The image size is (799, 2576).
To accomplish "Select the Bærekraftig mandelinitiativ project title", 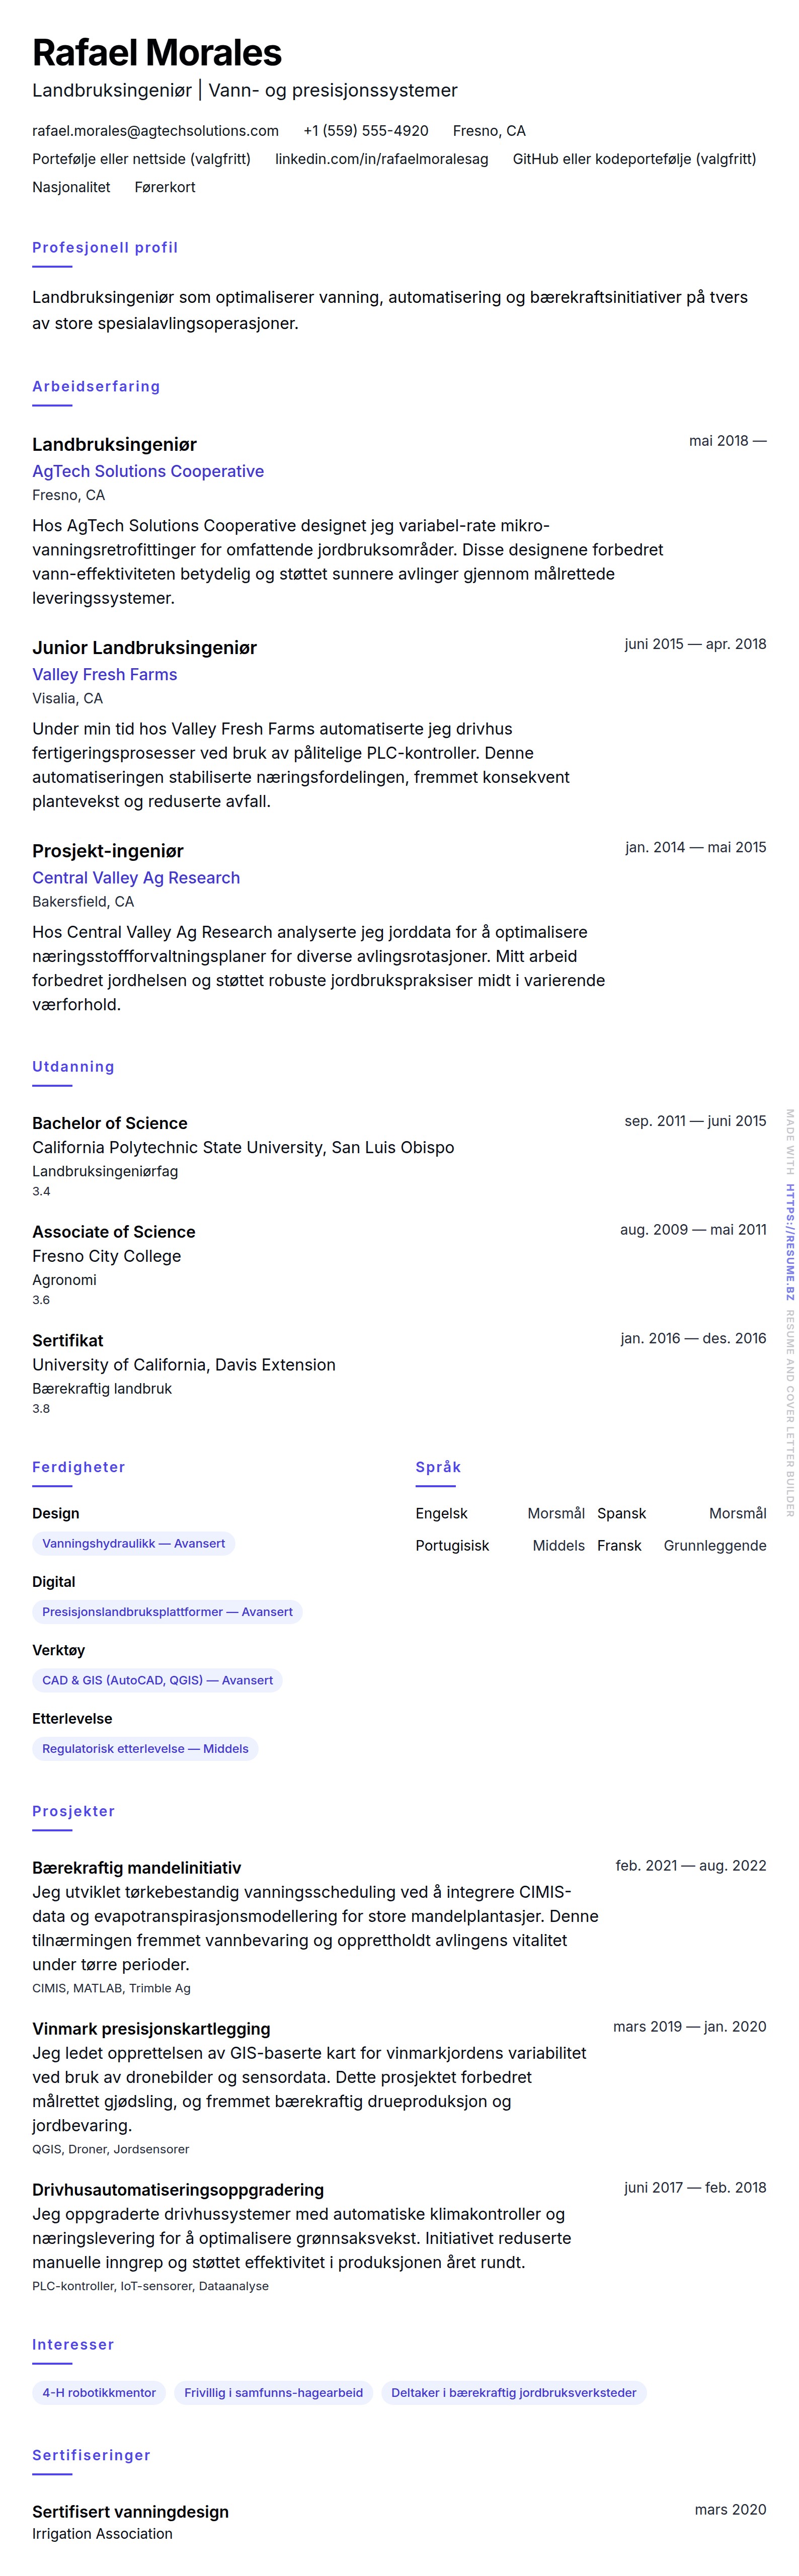I will click(x=136, y=1867).
